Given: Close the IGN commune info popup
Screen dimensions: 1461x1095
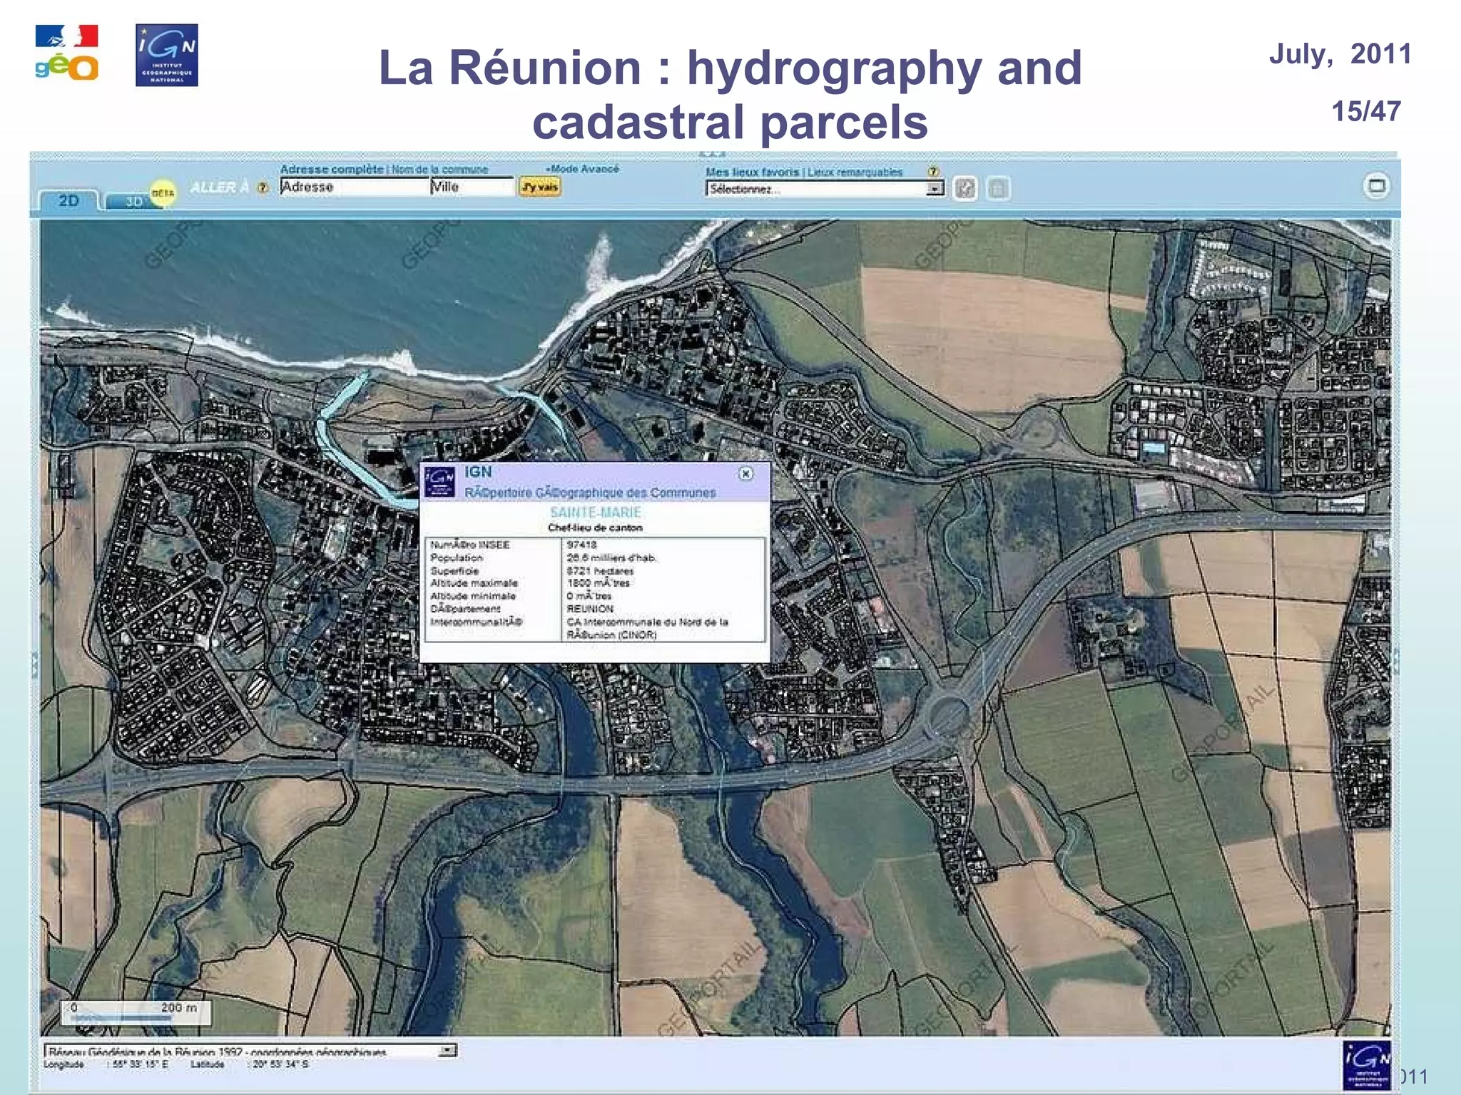Looking at the screenshot, I should [x=745, y=473].
